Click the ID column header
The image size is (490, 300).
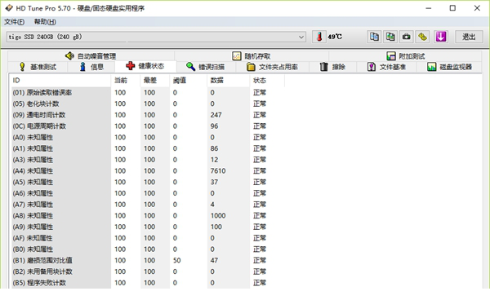(60, 81)
